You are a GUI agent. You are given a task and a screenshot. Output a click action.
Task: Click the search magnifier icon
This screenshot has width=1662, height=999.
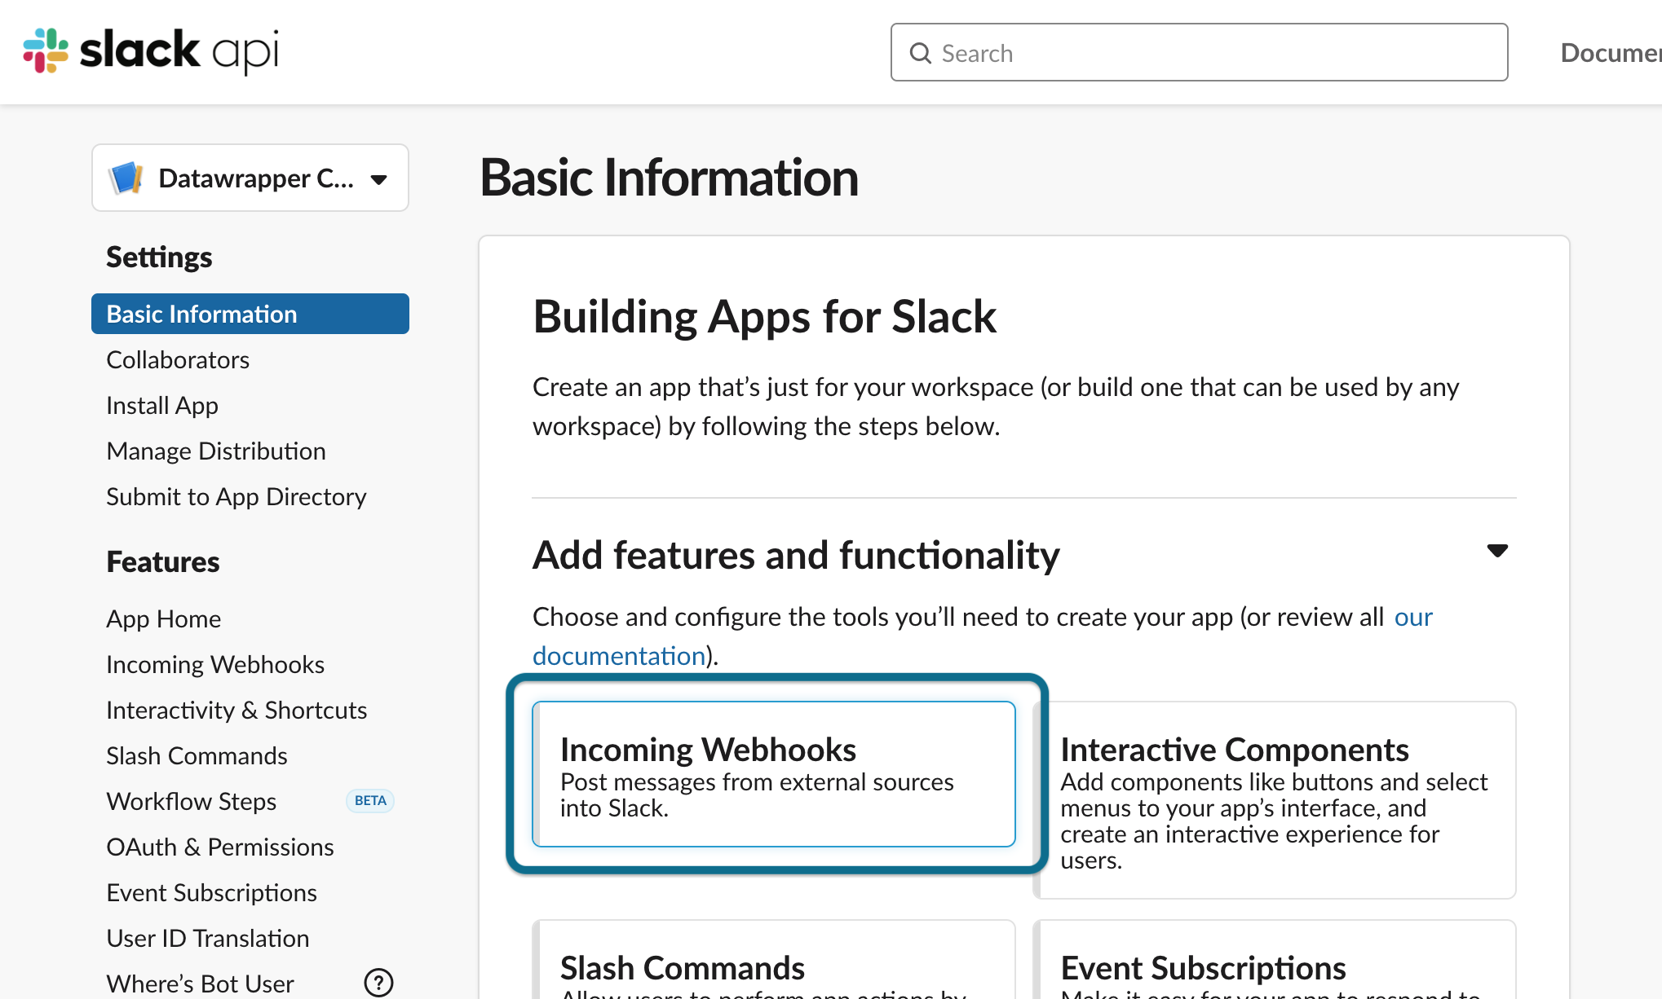pos(920,53)
